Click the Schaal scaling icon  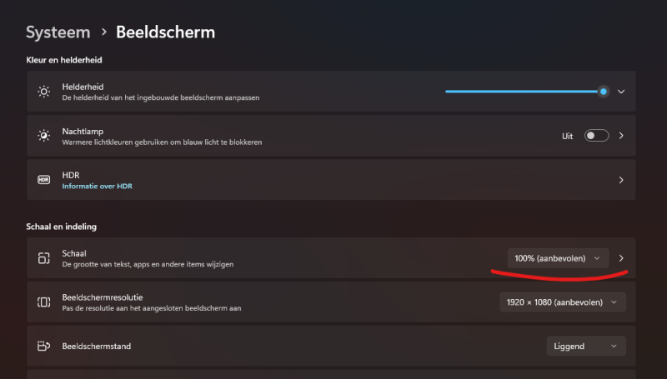44,258
